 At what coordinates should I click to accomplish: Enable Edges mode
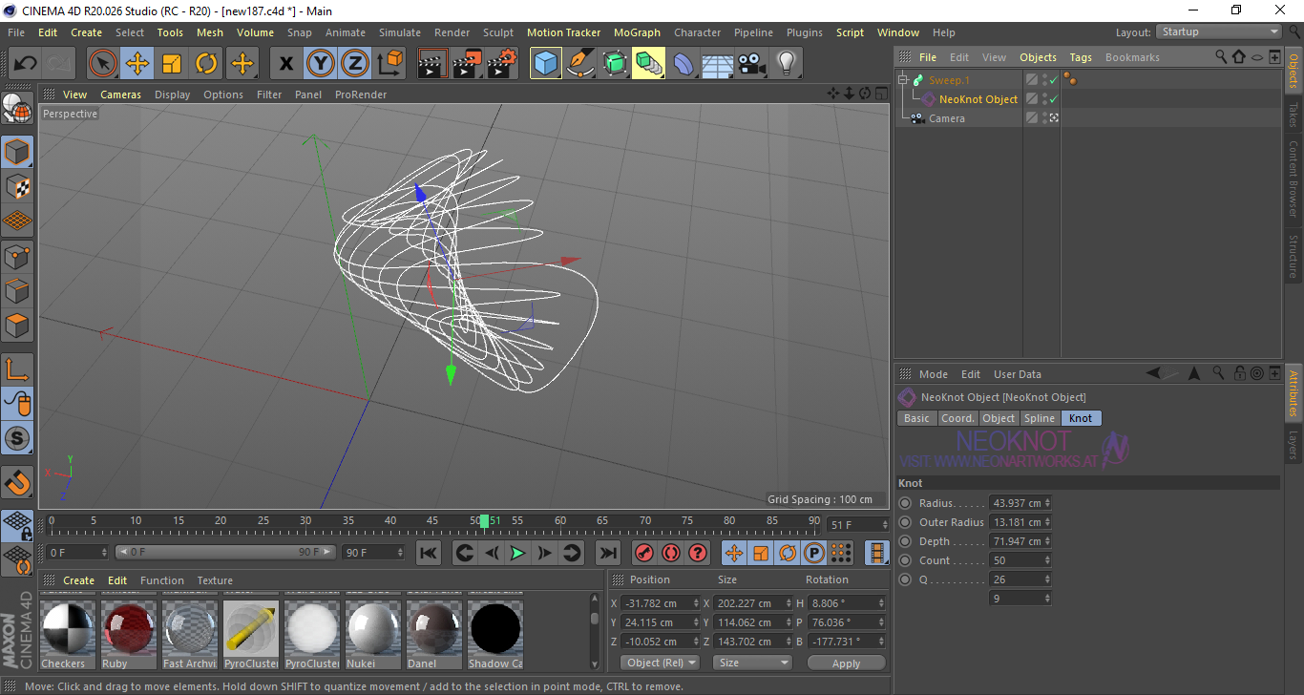[x=17, y=290]
